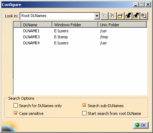Click the delete DLName scissors icon

(112, 16)
